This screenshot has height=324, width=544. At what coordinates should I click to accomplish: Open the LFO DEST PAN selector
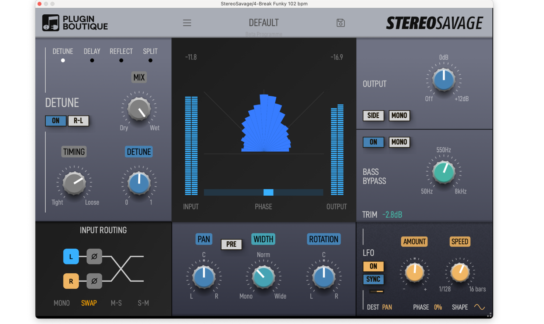[387, 307]
